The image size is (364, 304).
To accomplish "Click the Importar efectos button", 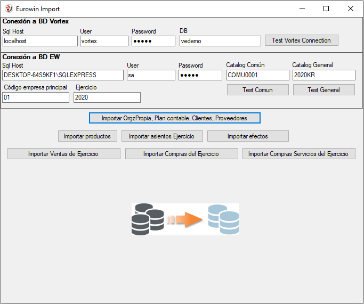I will coord(247,136).
